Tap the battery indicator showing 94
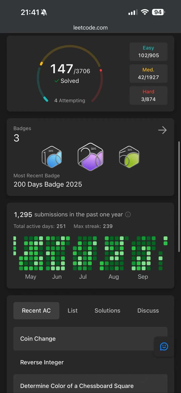 158,12
